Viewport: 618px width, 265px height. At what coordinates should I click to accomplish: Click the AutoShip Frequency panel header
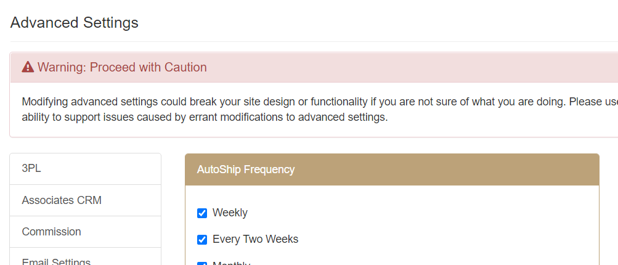tap(392, 169)
